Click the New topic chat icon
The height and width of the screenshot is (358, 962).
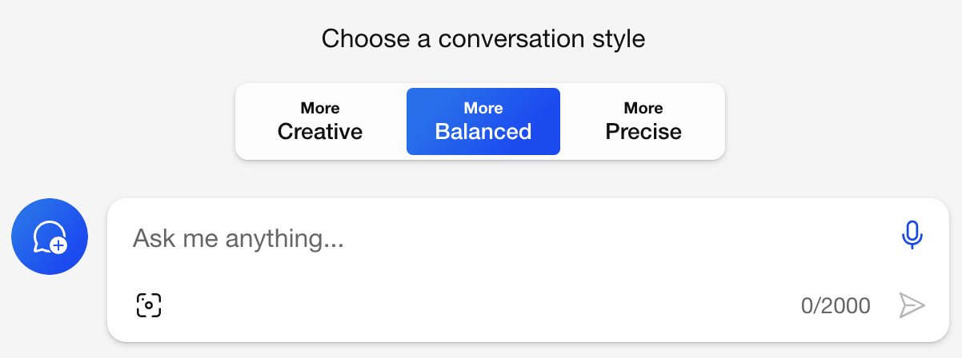[x=50, y=237]
